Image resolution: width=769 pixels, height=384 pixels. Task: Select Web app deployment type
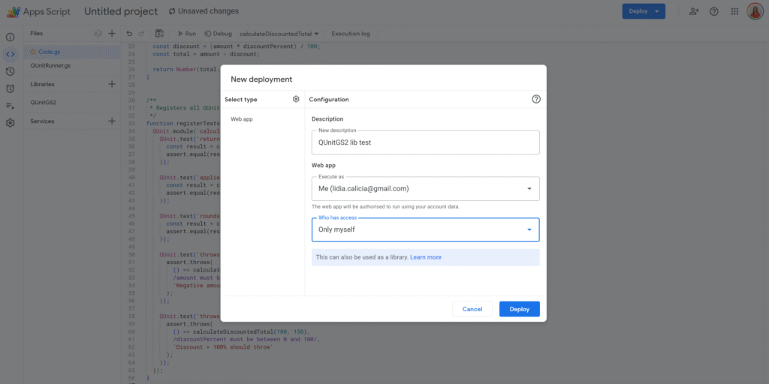(242, 119)
